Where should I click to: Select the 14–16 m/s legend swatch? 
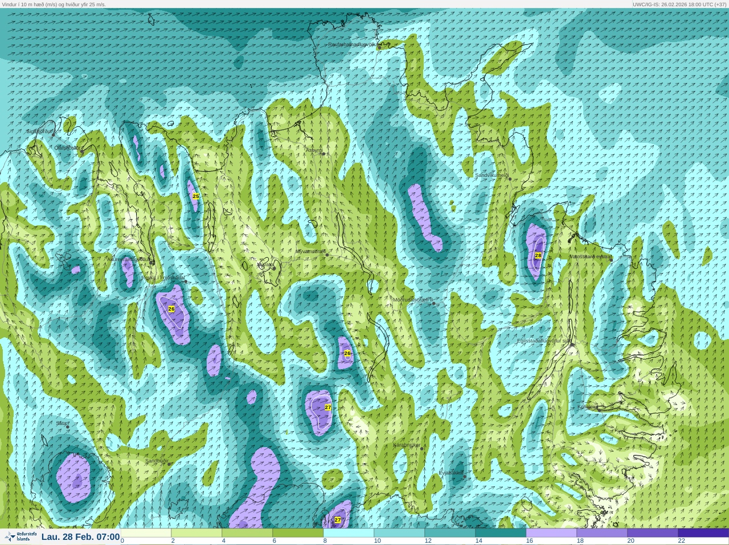[x=501, y=533]
